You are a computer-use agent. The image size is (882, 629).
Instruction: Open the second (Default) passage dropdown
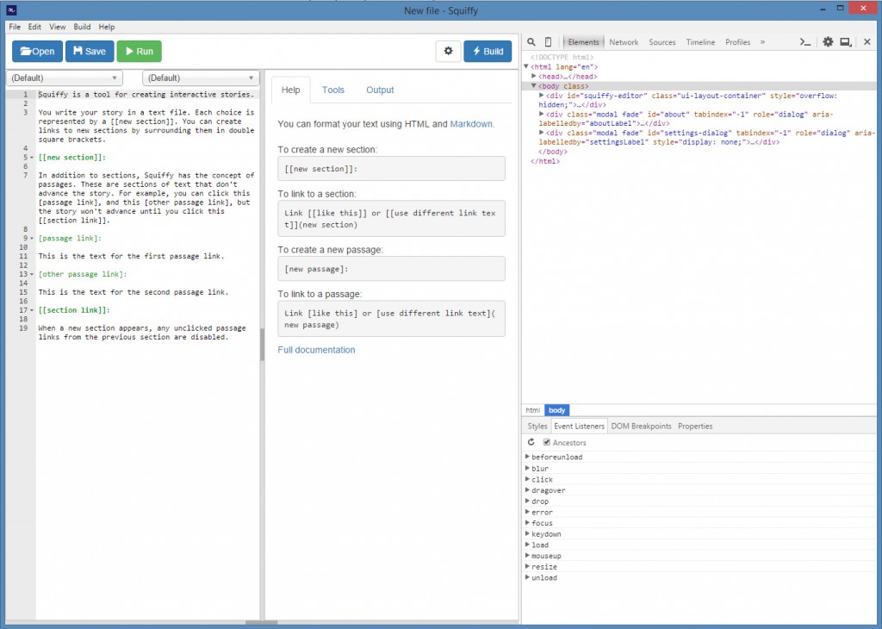click(x=200, y=78)
